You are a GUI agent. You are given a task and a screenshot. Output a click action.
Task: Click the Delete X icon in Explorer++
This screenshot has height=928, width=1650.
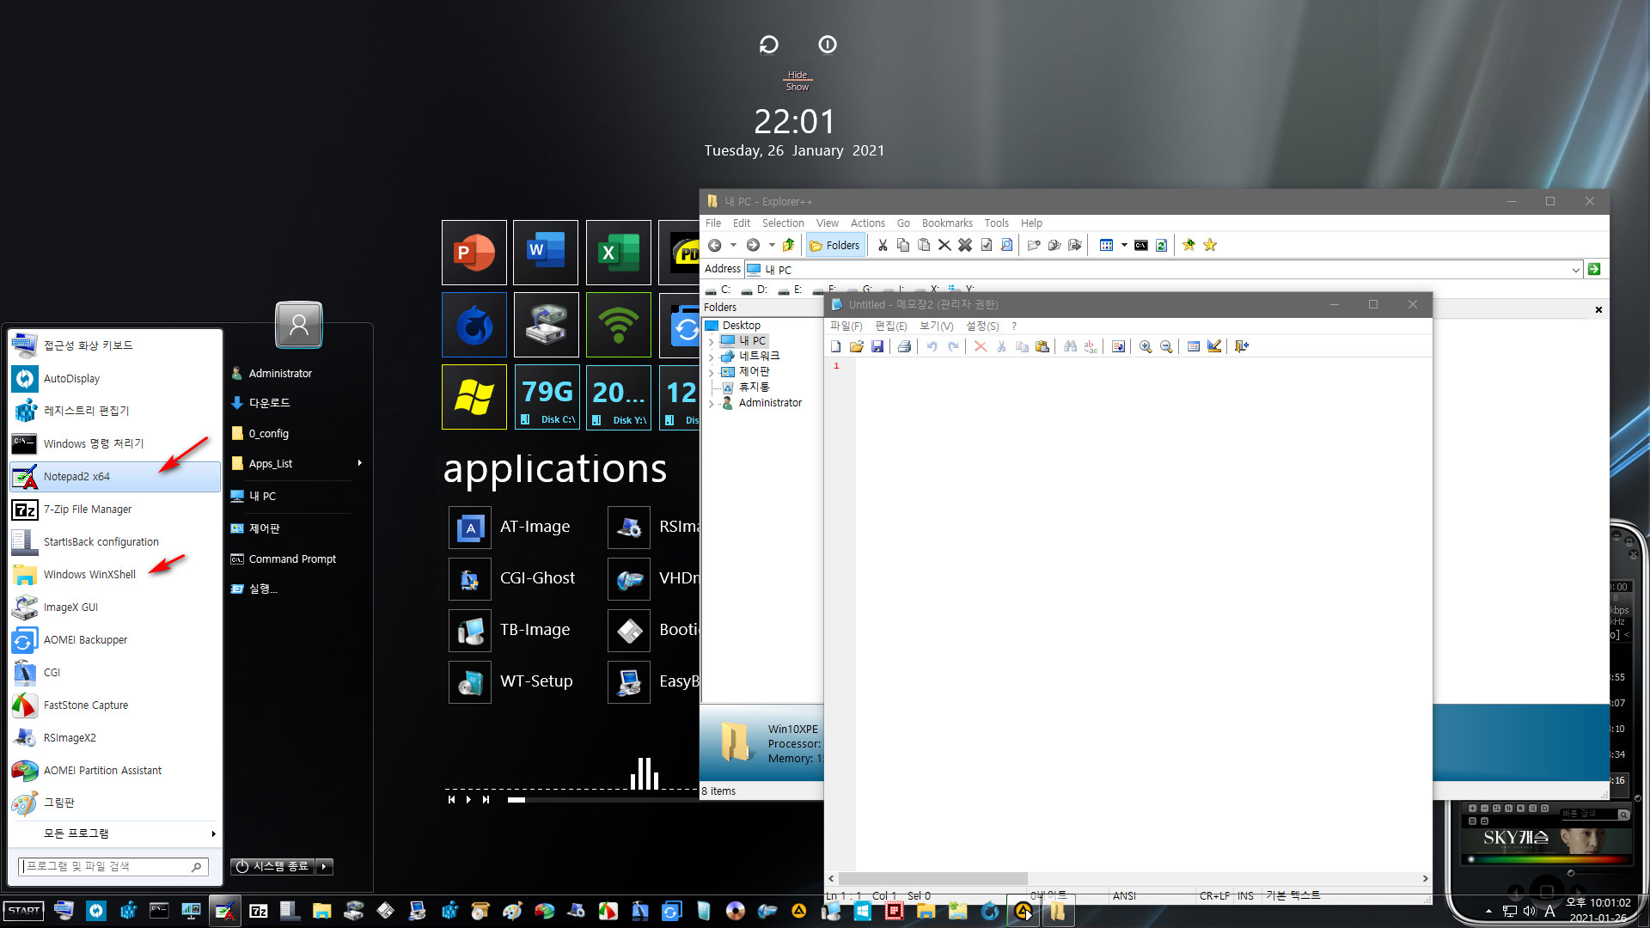[x=944, y=245]
